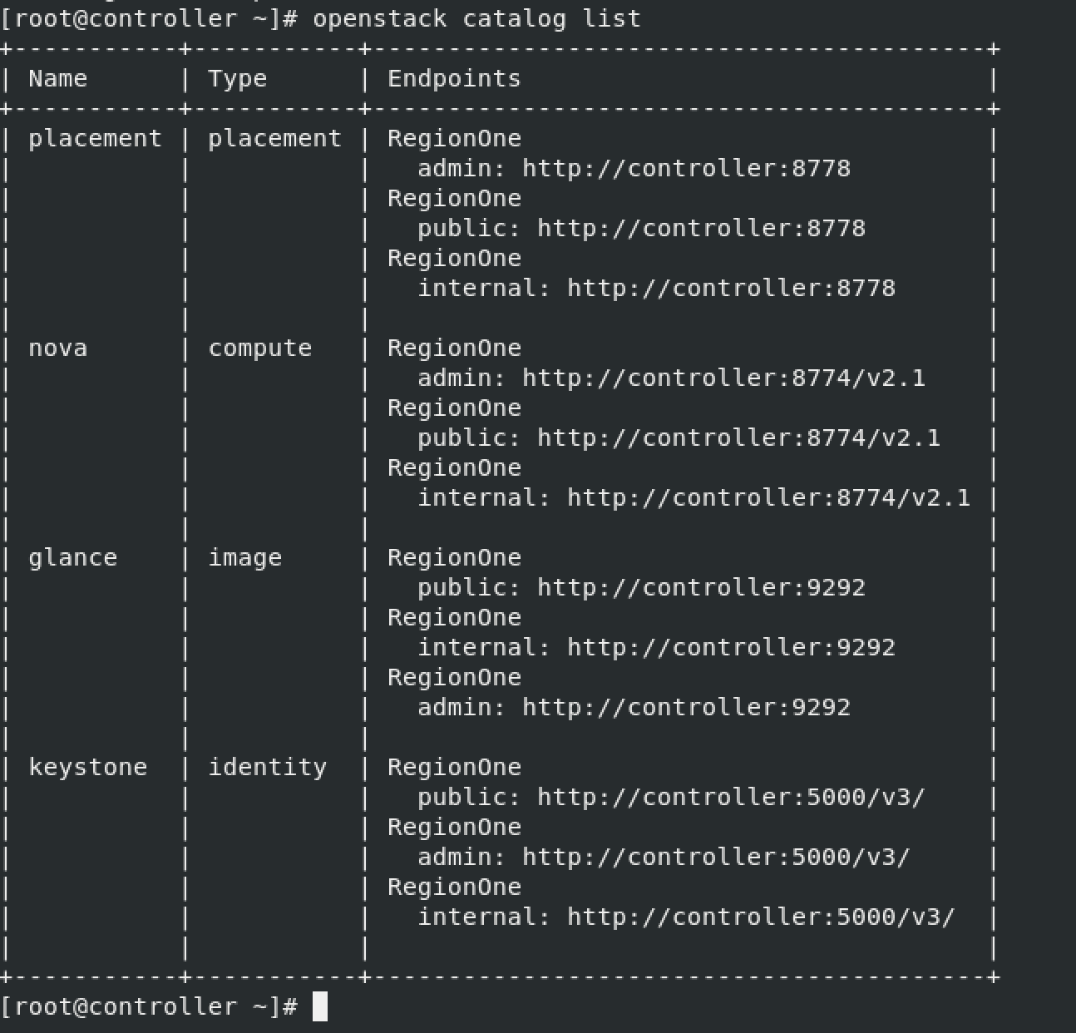Click the glance admin endpoint URL
The width and height of the screenshot is (1076, 1033).
(x=686, y=708)
